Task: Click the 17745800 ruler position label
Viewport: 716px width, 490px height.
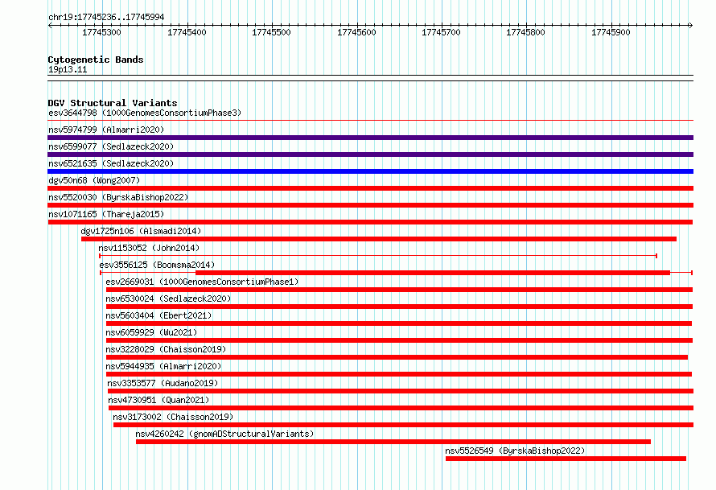Action: click(x=525, y=32)
